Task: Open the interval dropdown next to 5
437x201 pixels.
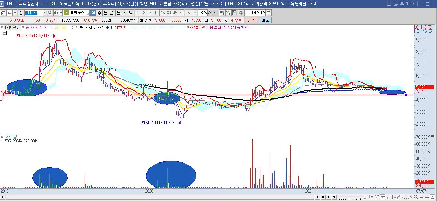Action: tap(195, 13)
